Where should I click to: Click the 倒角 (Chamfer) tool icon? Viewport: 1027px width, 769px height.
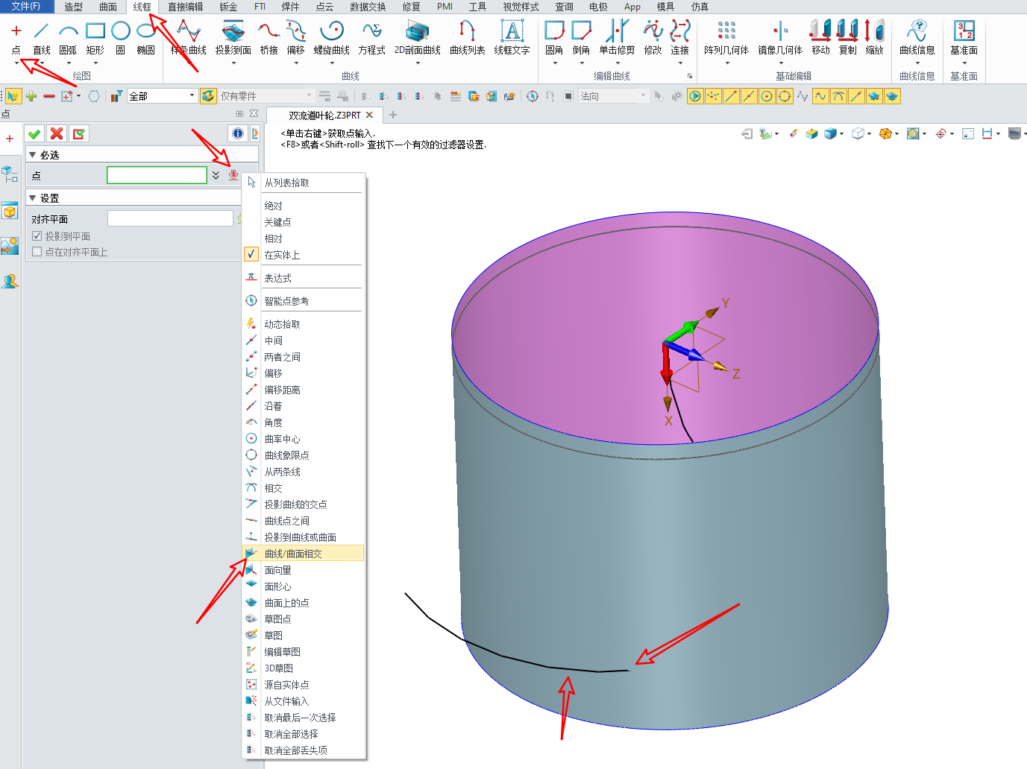pos(581,37)
